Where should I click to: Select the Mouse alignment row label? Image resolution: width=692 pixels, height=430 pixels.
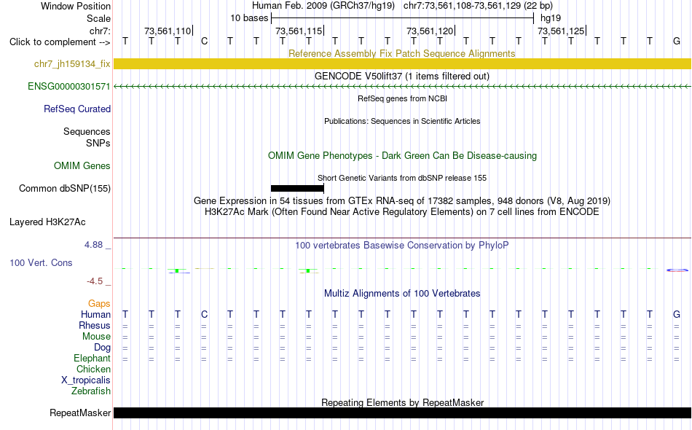[x=96, y=337]
